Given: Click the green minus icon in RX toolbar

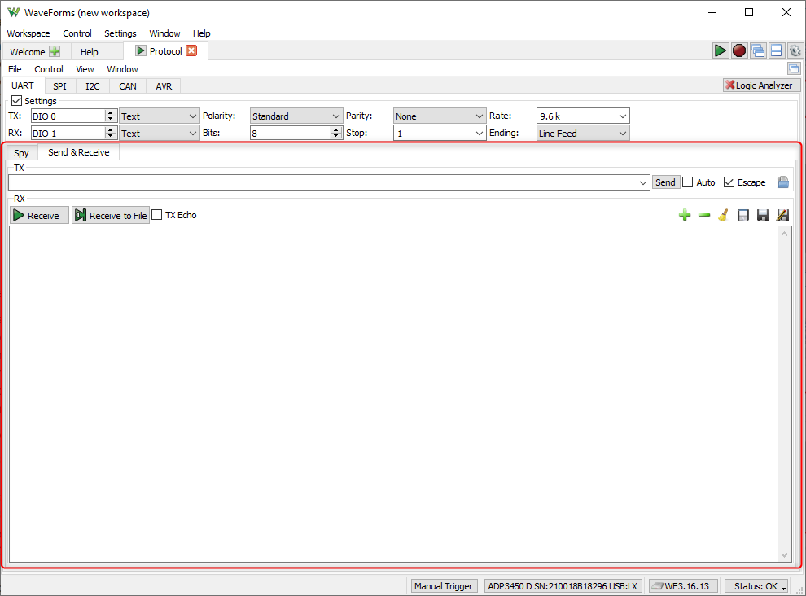Looking at the screenshot, I should (704, 215).
